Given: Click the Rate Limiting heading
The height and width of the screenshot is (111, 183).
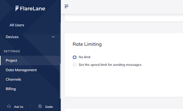Looking at the screenshot, I should point(87,44).
